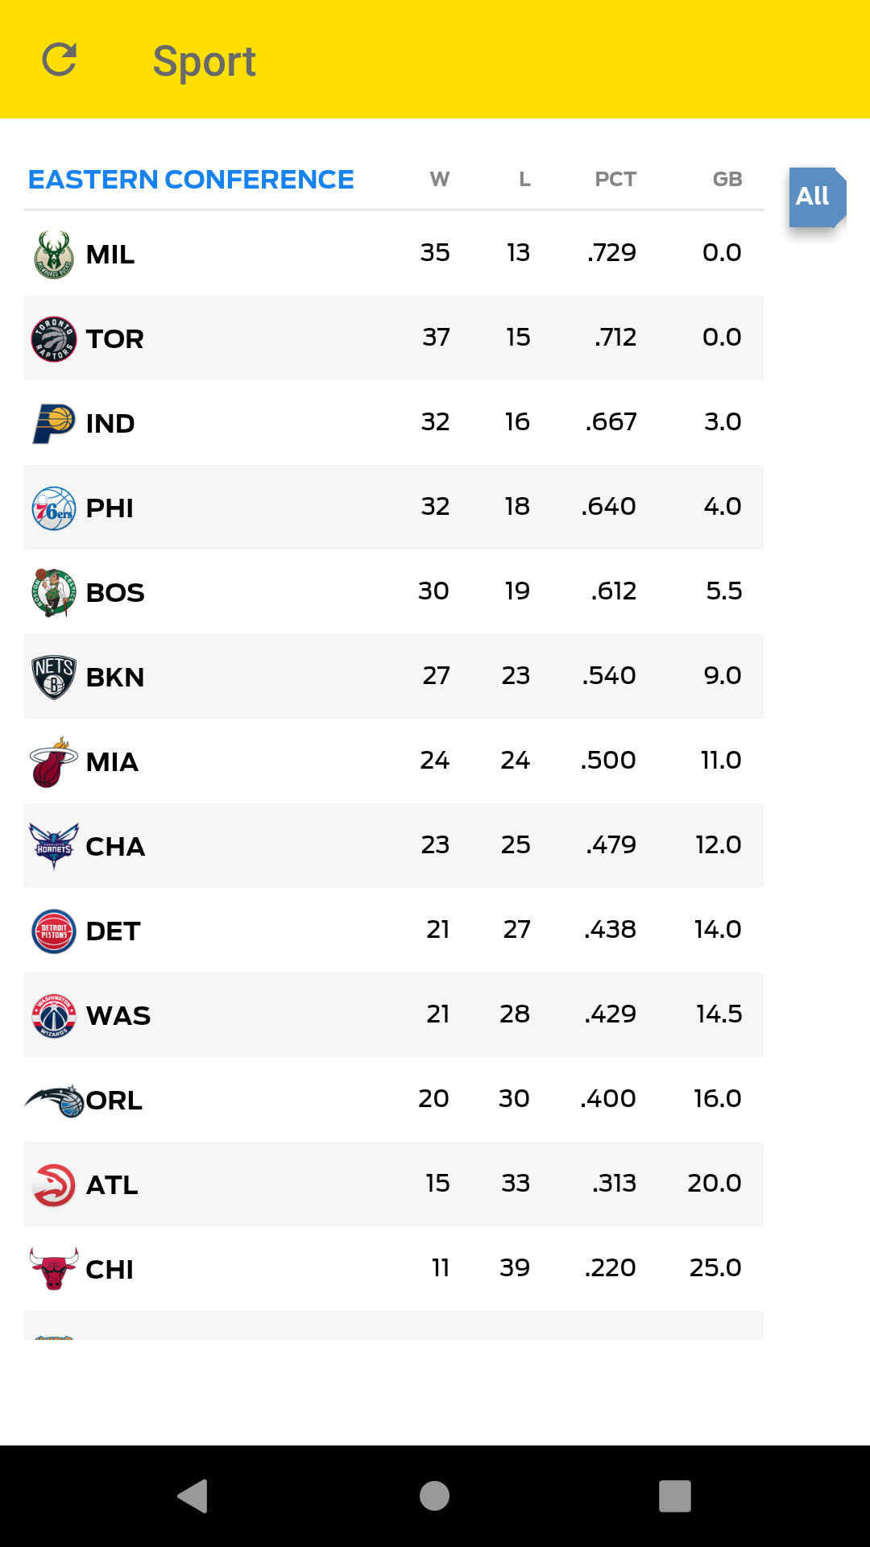Select the Boston Celtics logo

tap(54, 593)
